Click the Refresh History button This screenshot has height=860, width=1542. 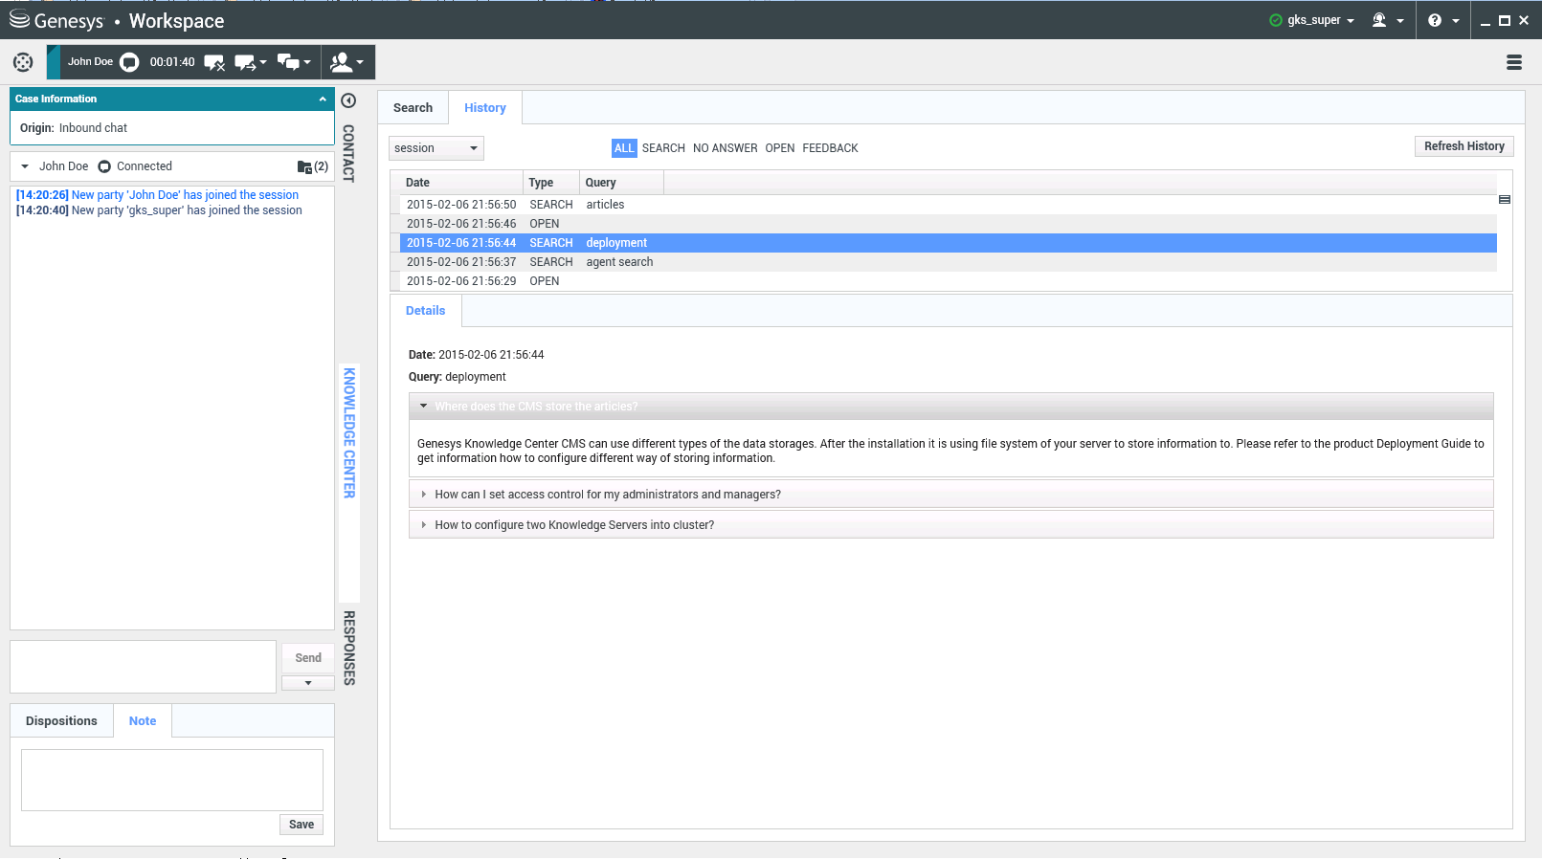click(1464, 146)
